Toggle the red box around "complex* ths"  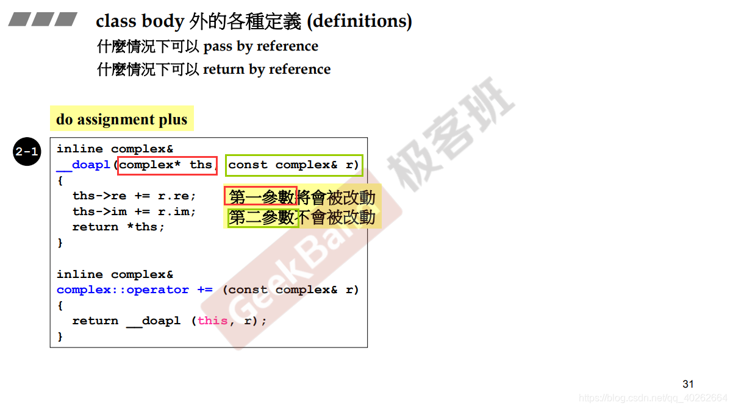tap(167, 165)
